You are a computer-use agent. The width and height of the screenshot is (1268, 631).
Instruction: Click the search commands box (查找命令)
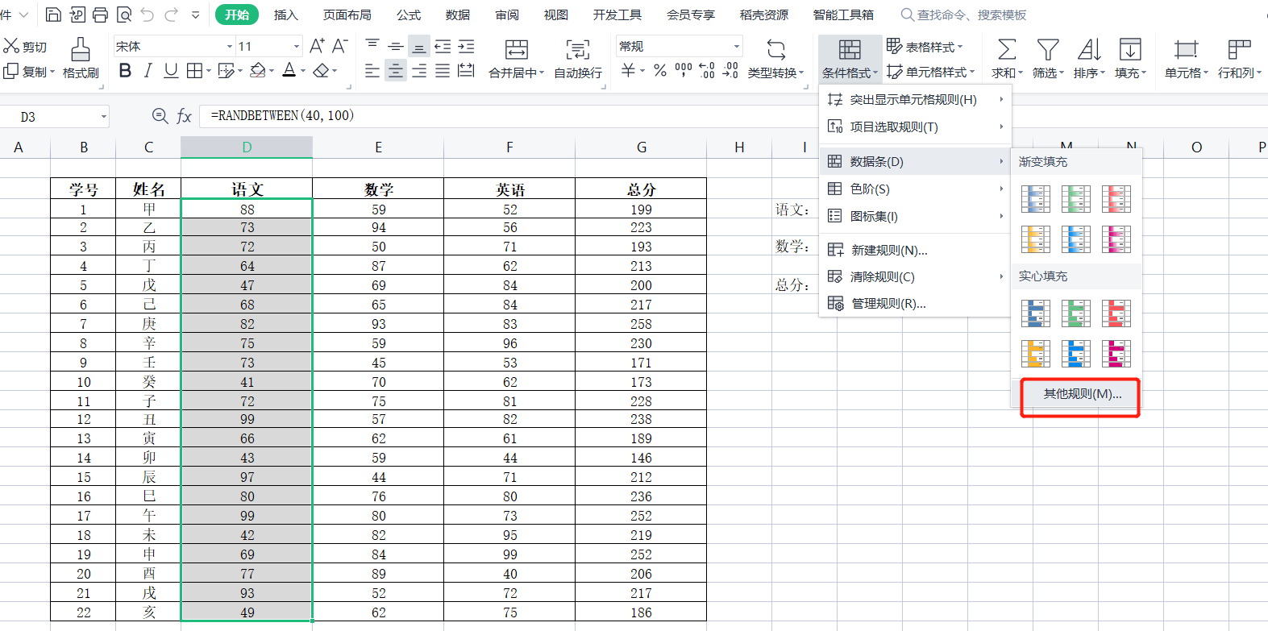point(964,15)
